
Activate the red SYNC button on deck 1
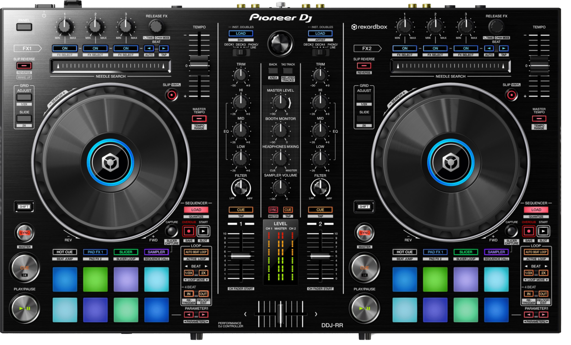[x=24, y=233]
